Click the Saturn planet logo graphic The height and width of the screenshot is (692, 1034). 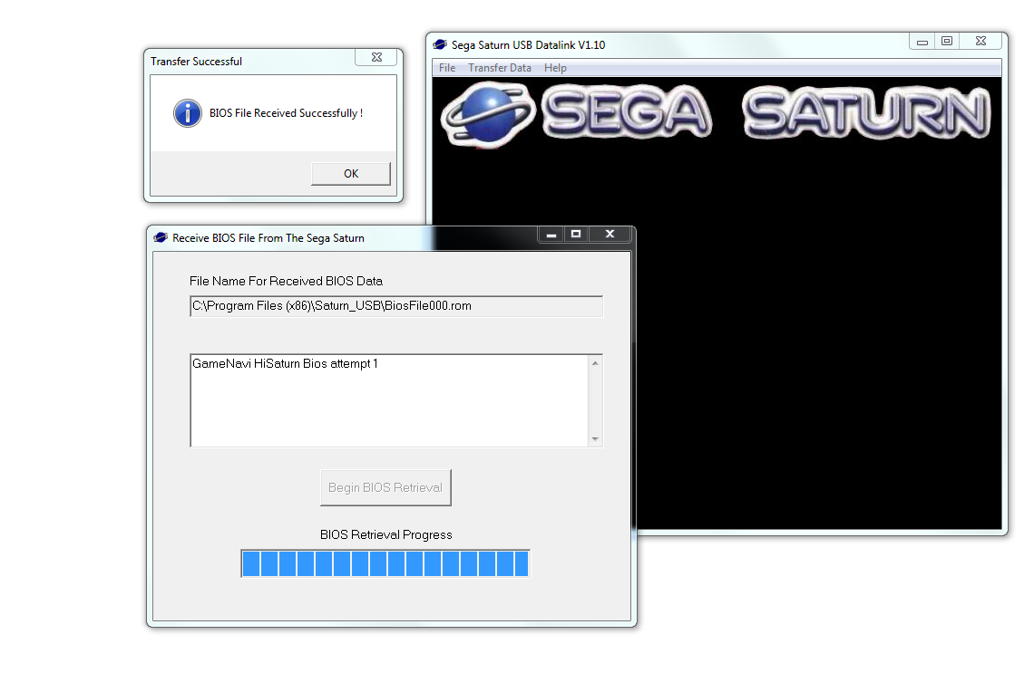(489, 113)
